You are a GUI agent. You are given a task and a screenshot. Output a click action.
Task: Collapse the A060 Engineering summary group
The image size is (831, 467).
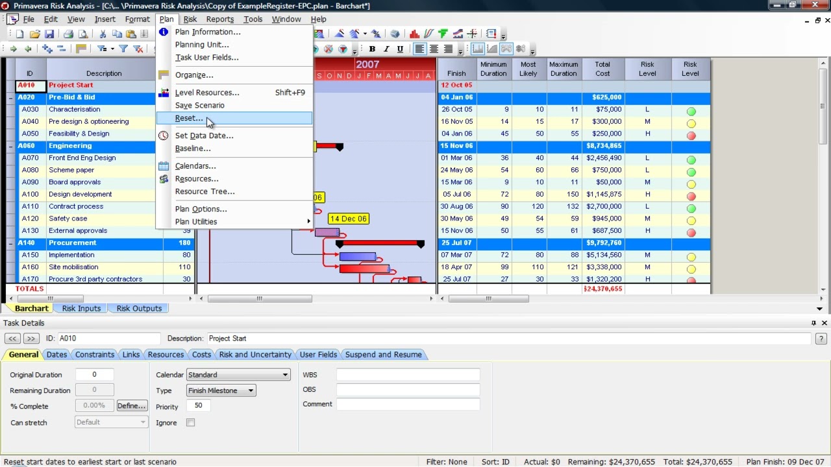pyautogui.click(x=10, y=146)
